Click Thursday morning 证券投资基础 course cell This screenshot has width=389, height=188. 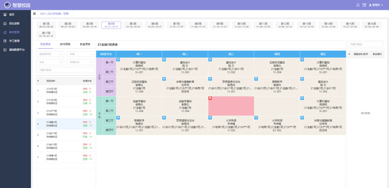pos(277,67)
